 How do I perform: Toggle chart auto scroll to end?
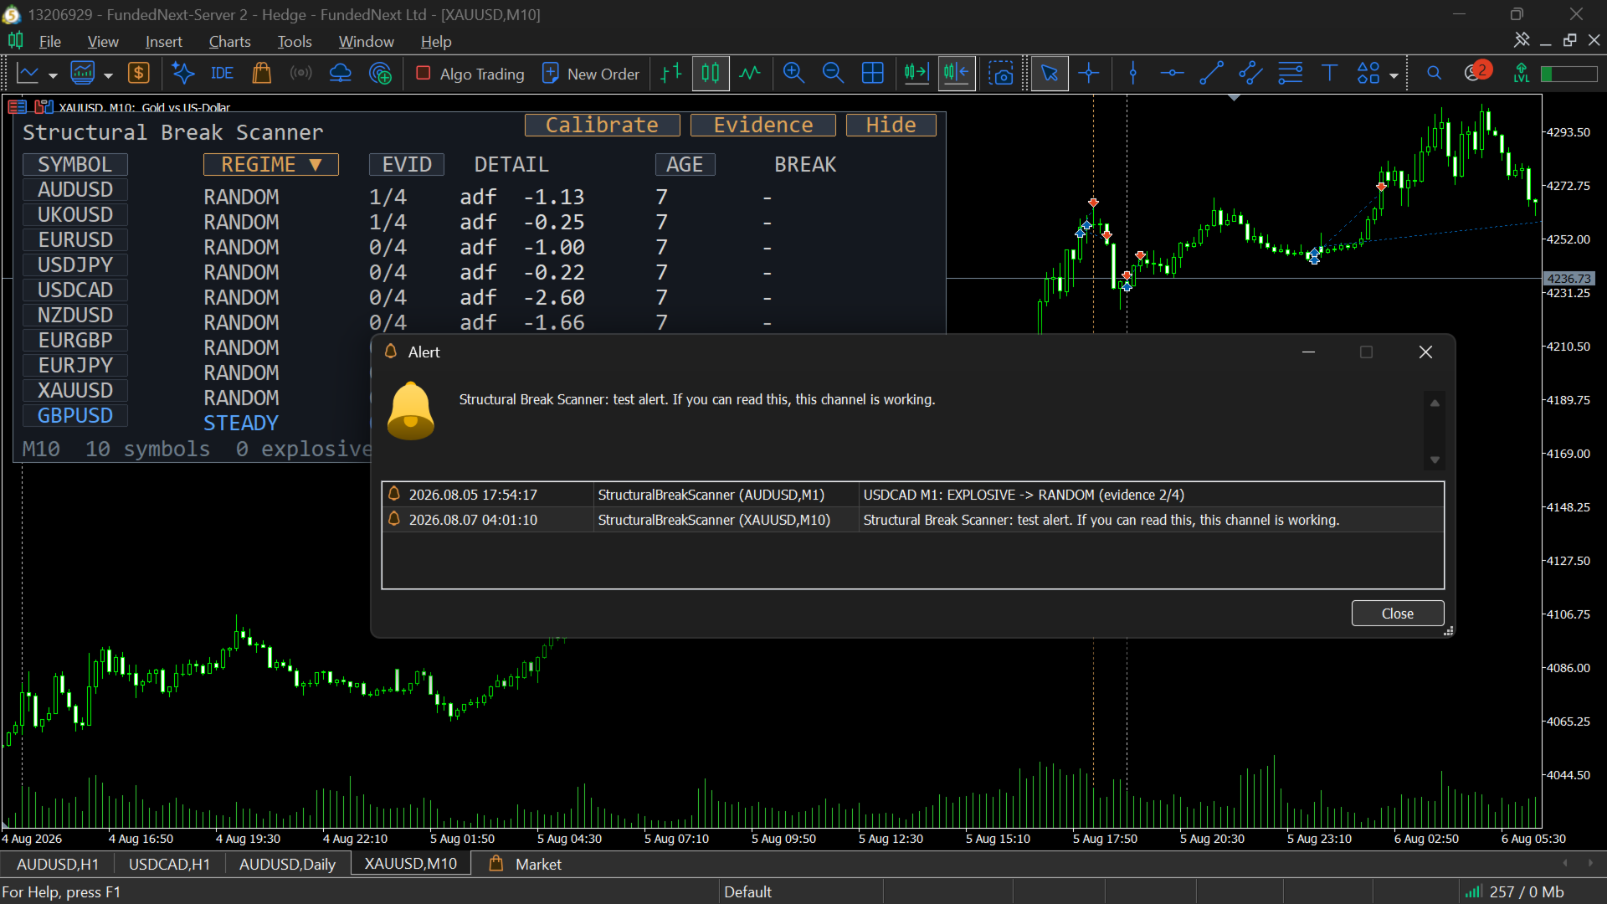coord(916,74)
